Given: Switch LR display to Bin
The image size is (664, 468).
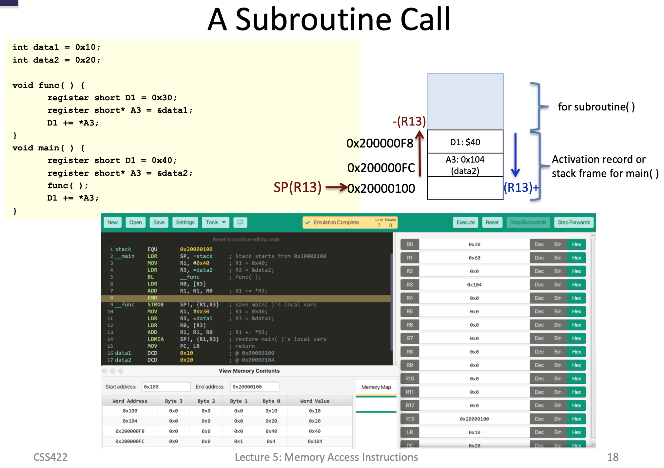Looking at the screenshot, I should pos(558,432).
